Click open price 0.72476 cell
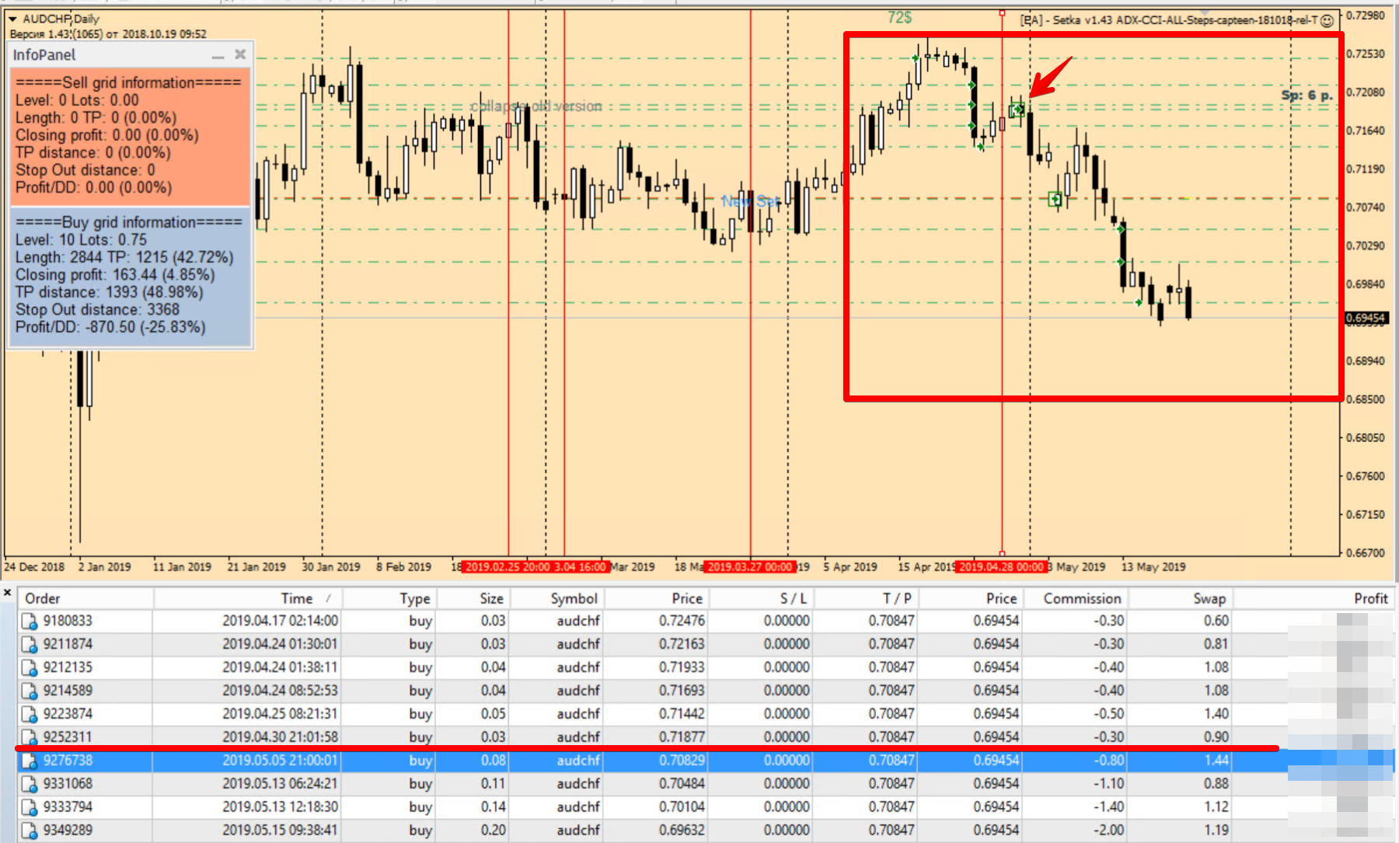 682,621
